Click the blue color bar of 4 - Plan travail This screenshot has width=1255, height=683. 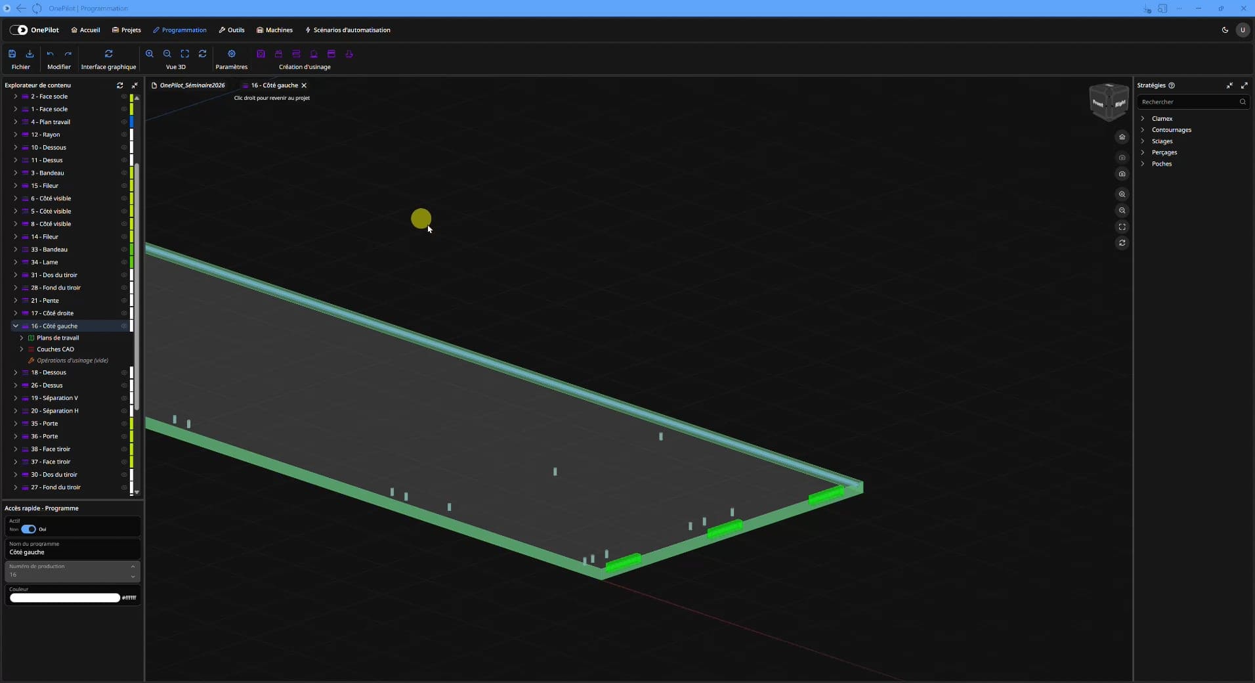coord(131,122)
